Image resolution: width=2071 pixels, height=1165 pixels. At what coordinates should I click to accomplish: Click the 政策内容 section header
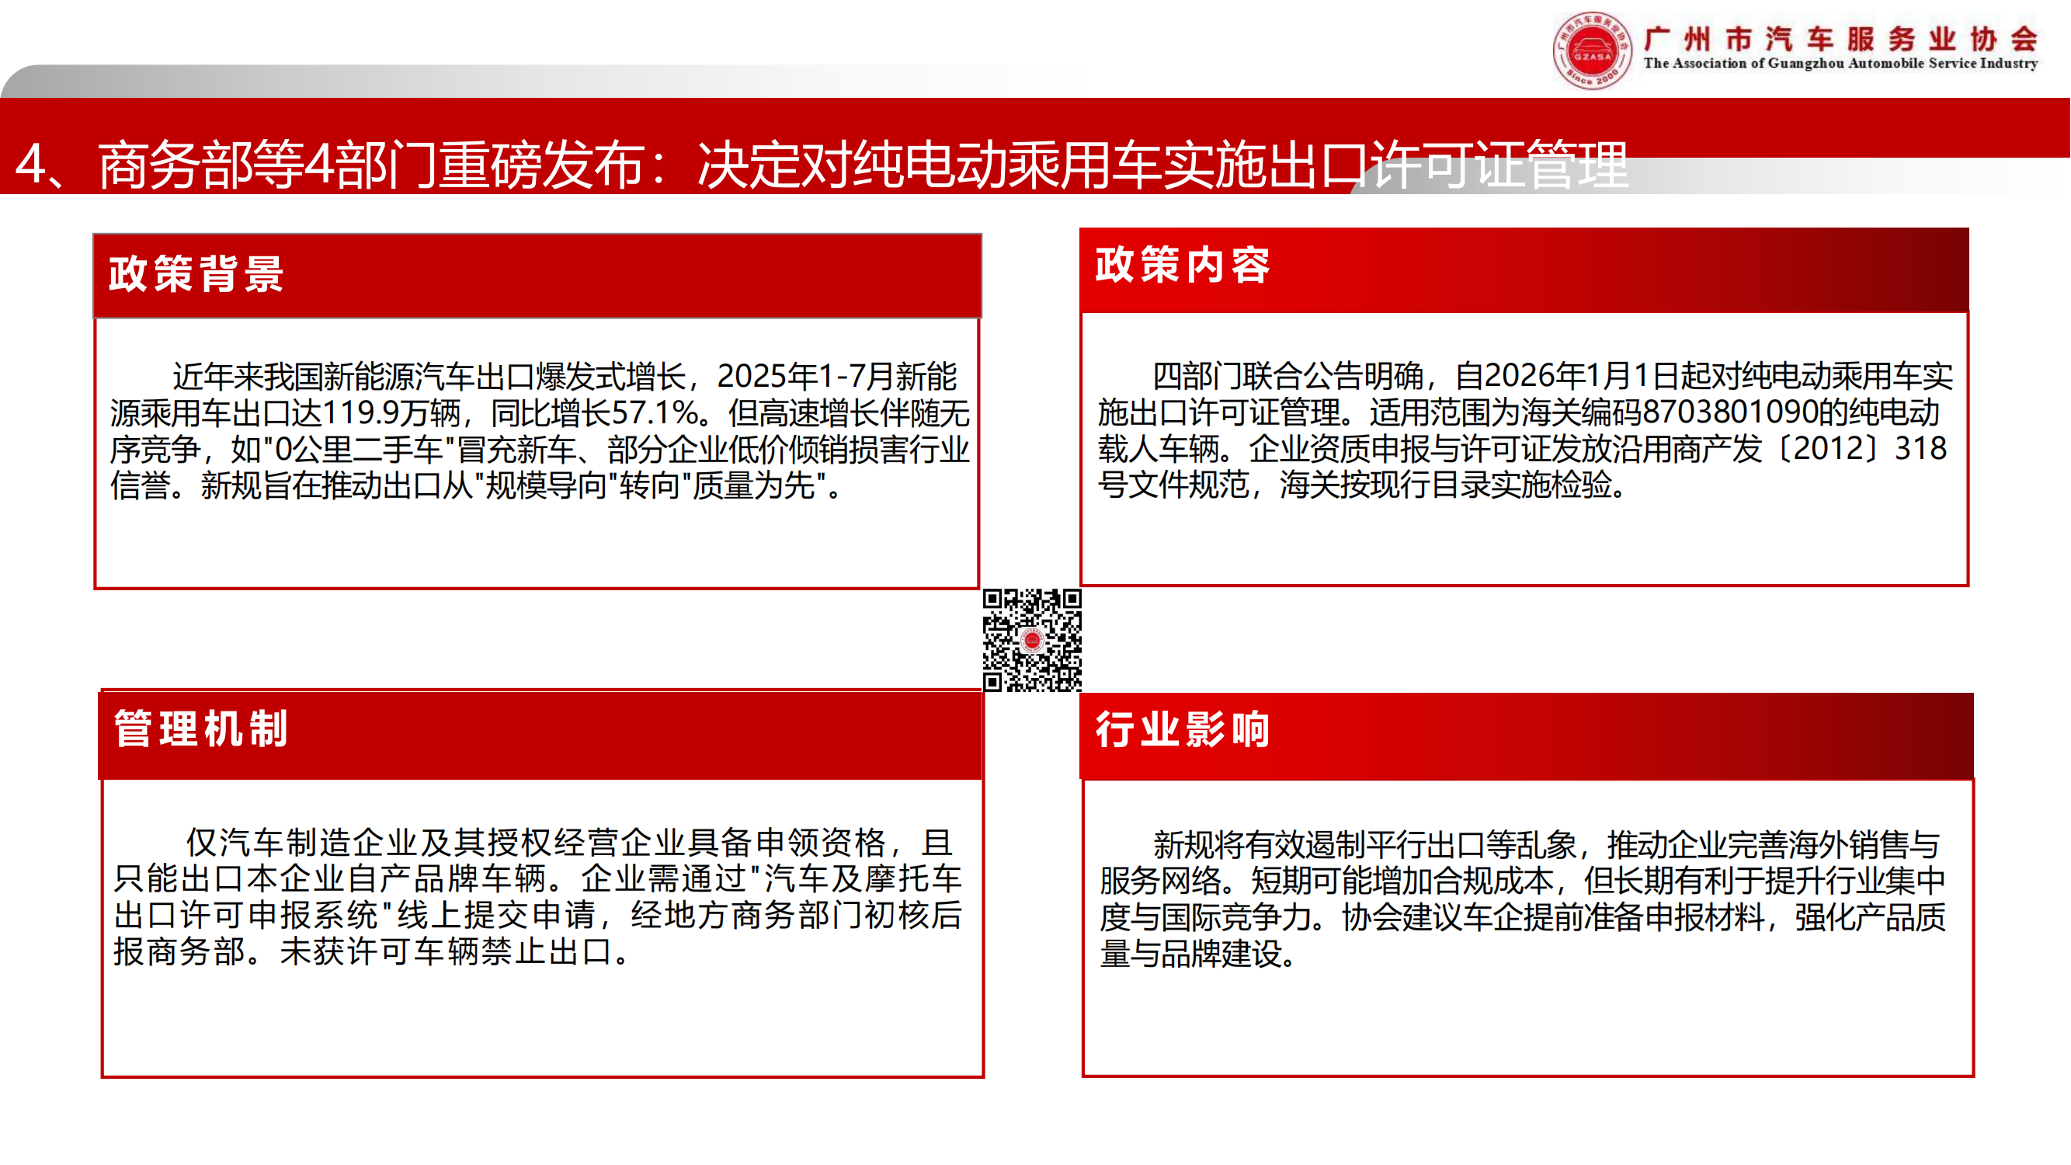(1183, 266)
